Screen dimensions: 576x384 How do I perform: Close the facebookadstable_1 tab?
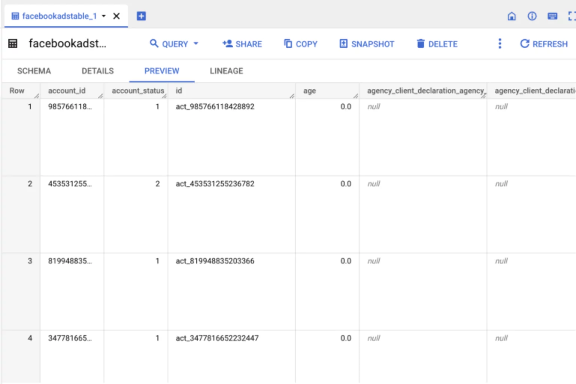116,16
